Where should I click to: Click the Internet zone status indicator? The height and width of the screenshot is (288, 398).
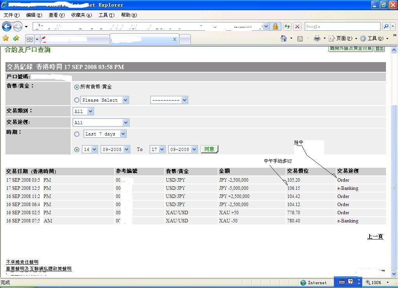[314, 283]
